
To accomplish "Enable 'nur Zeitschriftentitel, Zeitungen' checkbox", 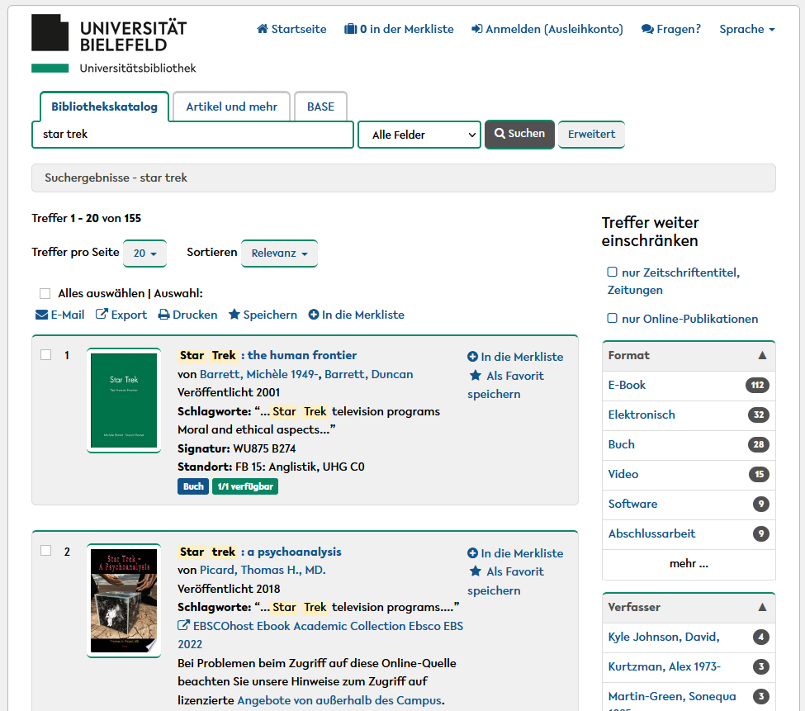I will [612, 272].
